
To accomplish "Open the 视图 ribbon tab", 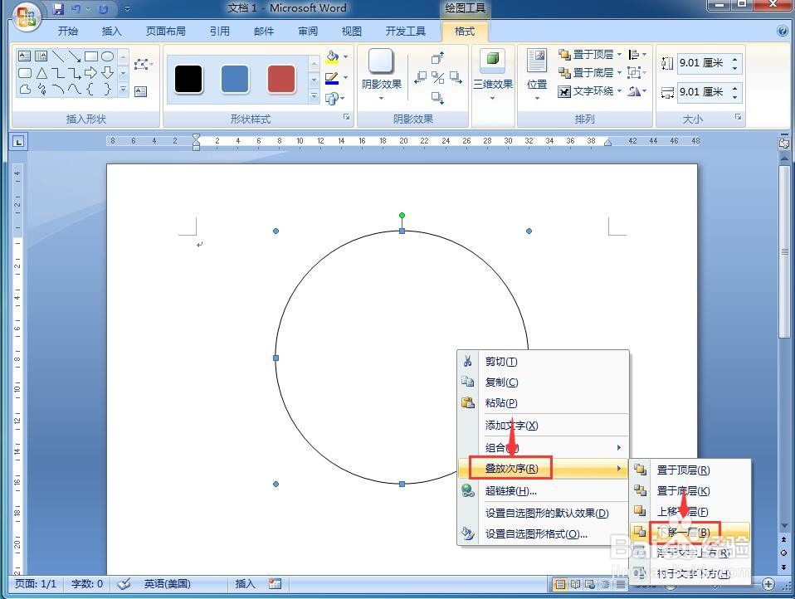I will pyautogui.click(x=351, y=32).
